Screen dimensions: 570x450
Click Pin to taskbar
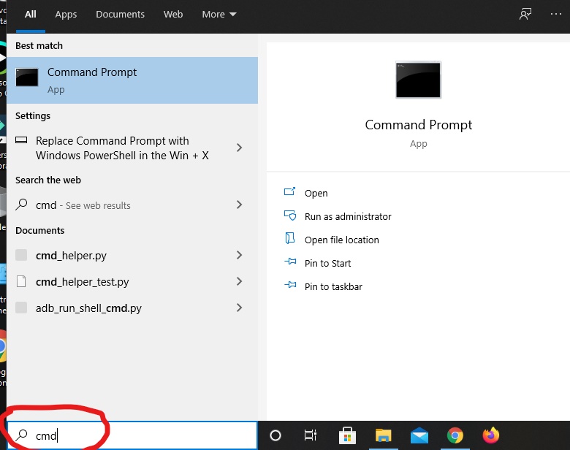333,287
